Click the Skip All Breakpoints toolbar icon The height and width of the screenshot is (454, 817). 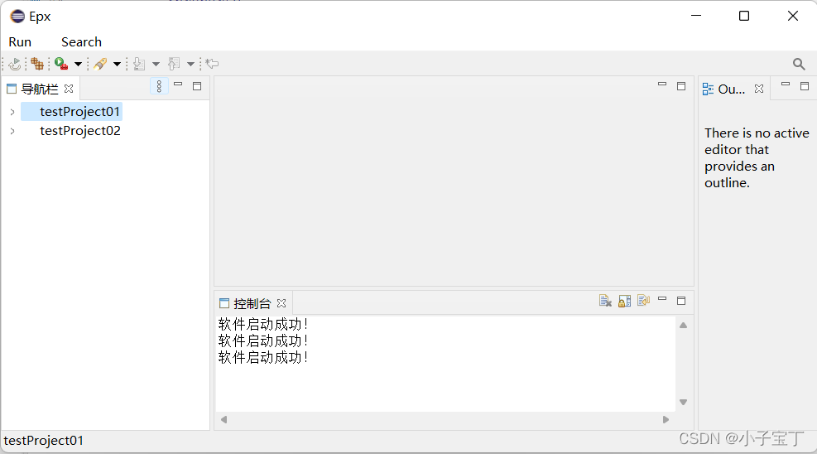point(15,64)
